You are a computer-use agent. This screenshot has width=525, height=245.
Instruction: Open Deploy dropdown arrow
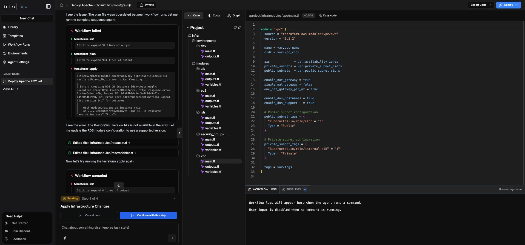pos(517,5)
